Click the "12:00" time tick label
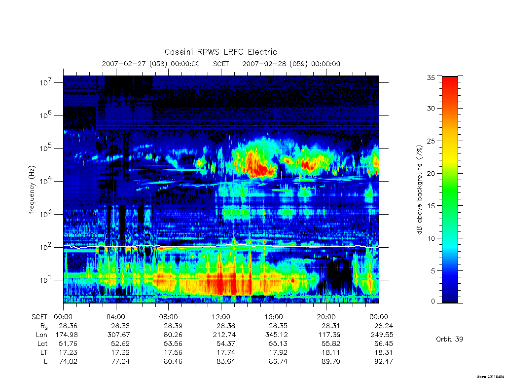505x379 pixels. 221,317
